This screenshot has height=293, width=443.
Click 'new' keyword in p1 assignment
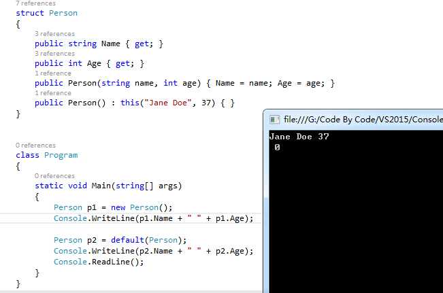coord(118,208)
